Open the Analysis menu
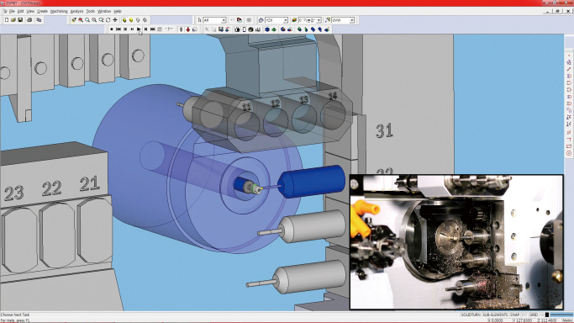The image size is (574, 323). 76,11
